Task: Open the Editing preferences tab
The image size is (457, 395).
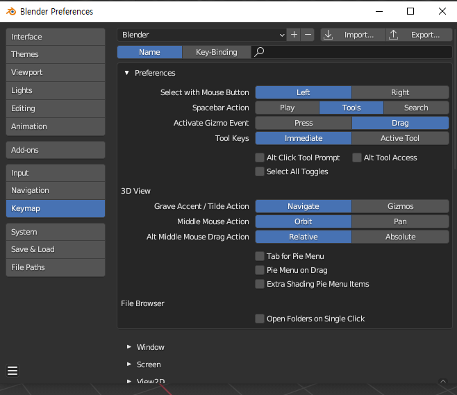Action: pos(56,109)
